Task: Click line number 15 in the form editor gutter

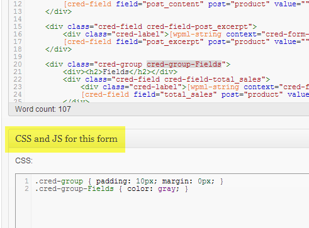Action: click(x=18, y=26)
